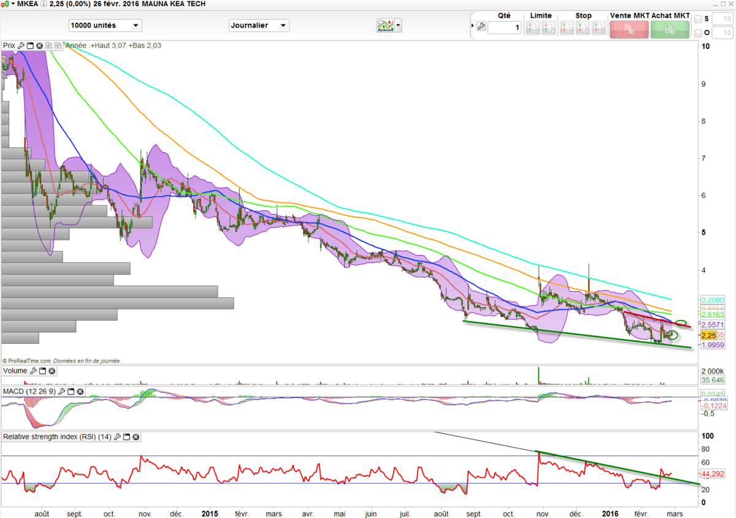Open trading settings wrench beside Qté
This screenshot has height=518, width=736.
click(x=481, y=26)
